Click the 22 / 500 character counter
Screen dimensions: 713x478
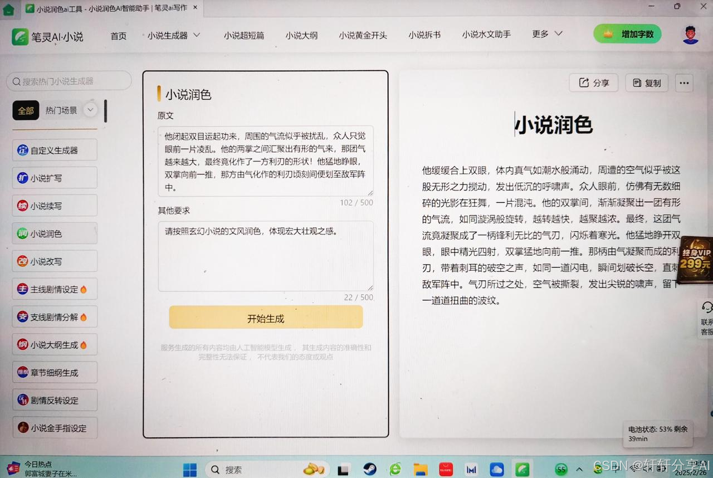point(358,297)
